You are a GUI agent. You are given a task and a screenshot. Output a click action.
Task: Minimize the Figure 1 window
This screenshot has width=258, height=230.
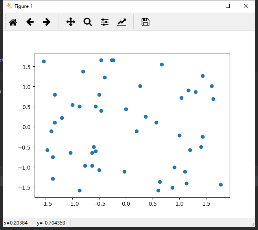tap(210, 6)
